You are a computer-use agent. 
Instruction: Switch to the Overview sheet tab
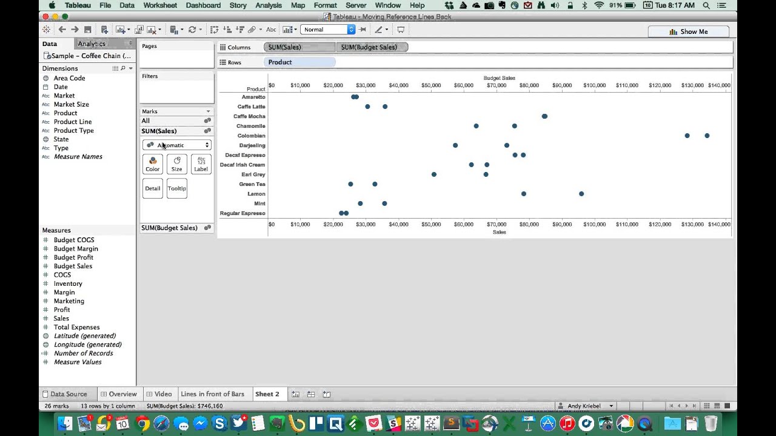click(118, 394)
